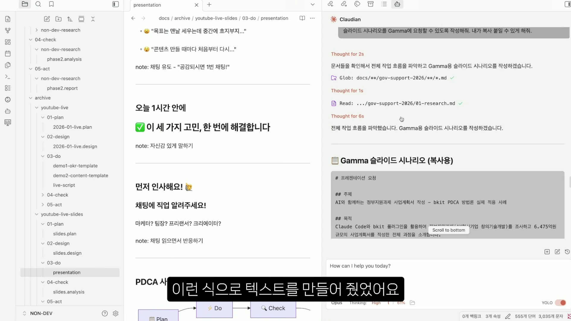Open context folder icon in chat input

(x=412, y=303)
